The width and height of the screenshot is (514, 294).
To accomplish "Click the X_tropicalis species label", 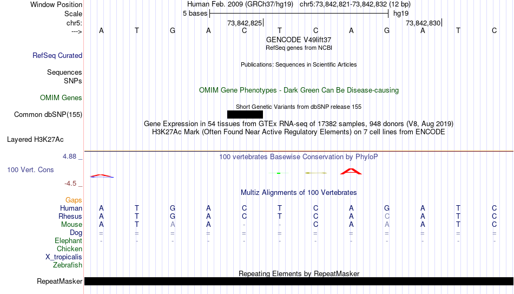I will [64, 257].
